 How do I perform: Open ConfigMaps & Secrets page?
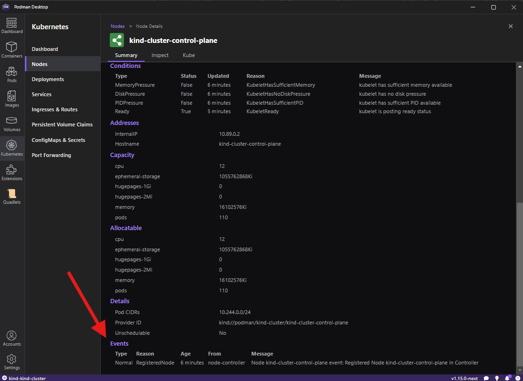[58, 140]
